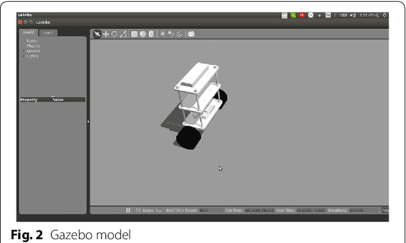This screenshot has height=243, width=406.
Task: Activate the rotate mode tool
Action: point(114,34)
